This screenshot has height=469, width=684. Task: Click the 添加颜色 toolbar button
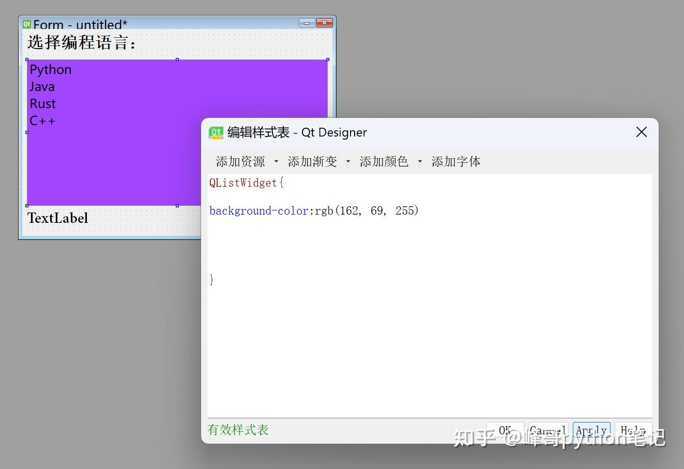click(x=384, y=161)
